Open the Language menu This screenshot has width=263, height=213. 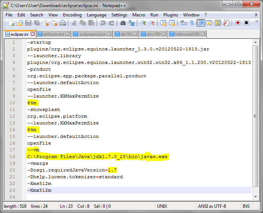coord(97,15)
